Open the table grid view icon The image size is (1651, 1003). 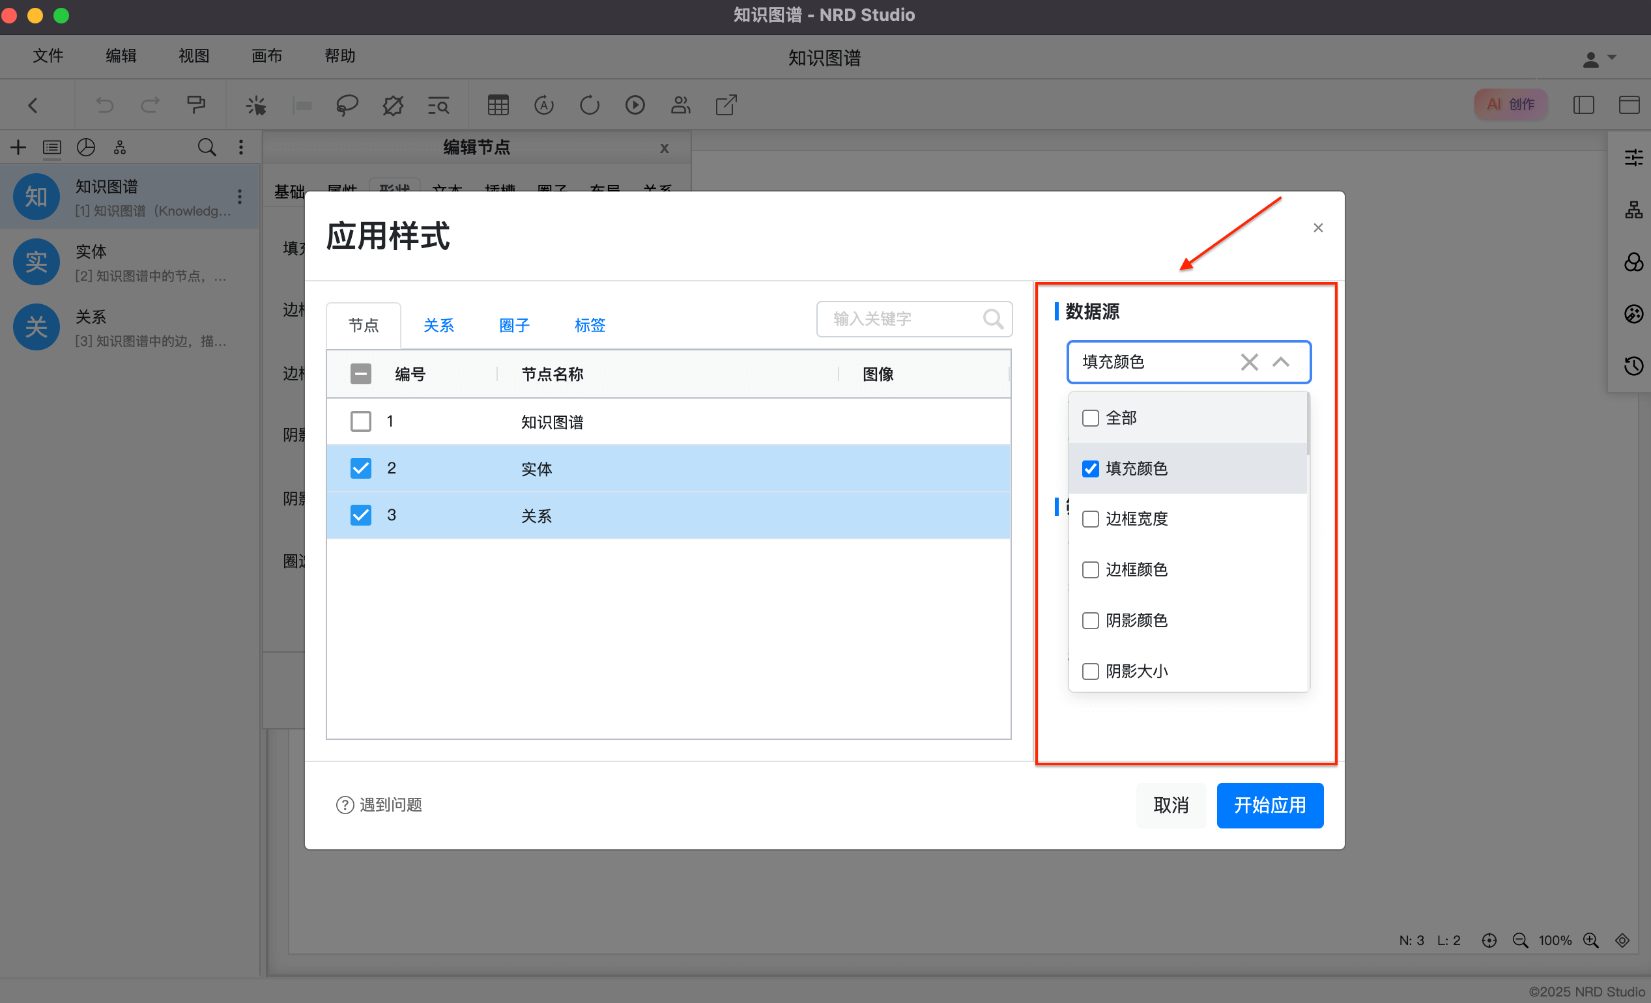point(498,106)
